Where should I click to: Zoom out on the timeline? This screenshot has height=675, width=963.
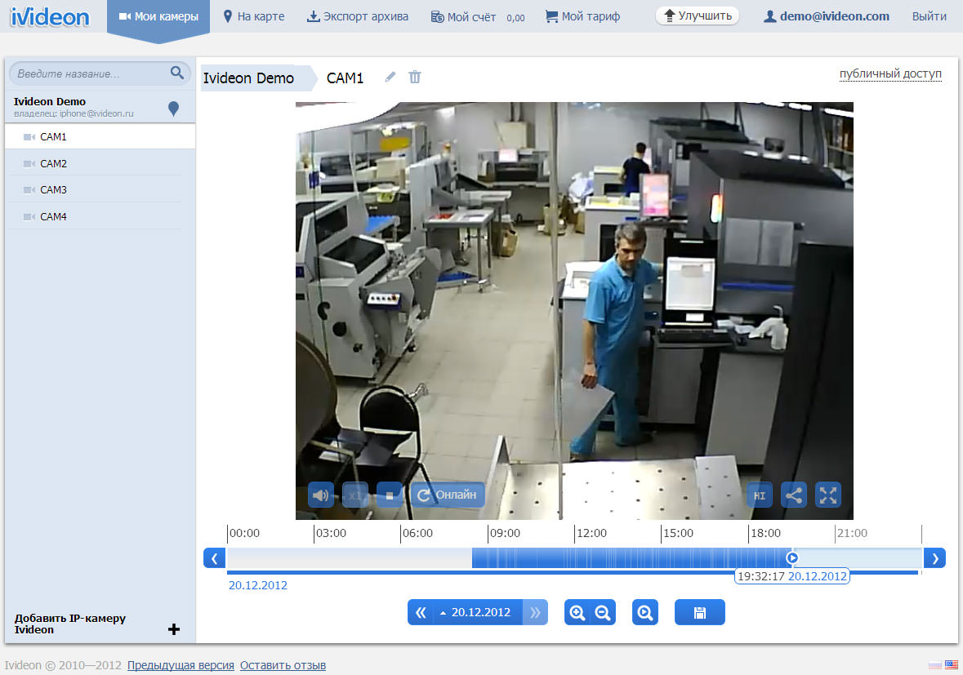pyautogui.click(x=603, y=612)
